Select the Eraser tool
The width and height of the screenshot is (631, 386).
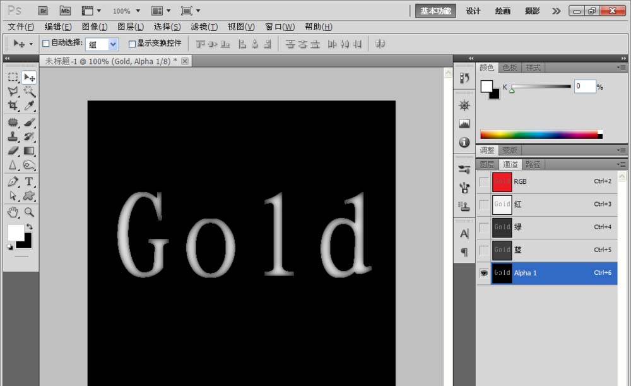tap(13, 151)
